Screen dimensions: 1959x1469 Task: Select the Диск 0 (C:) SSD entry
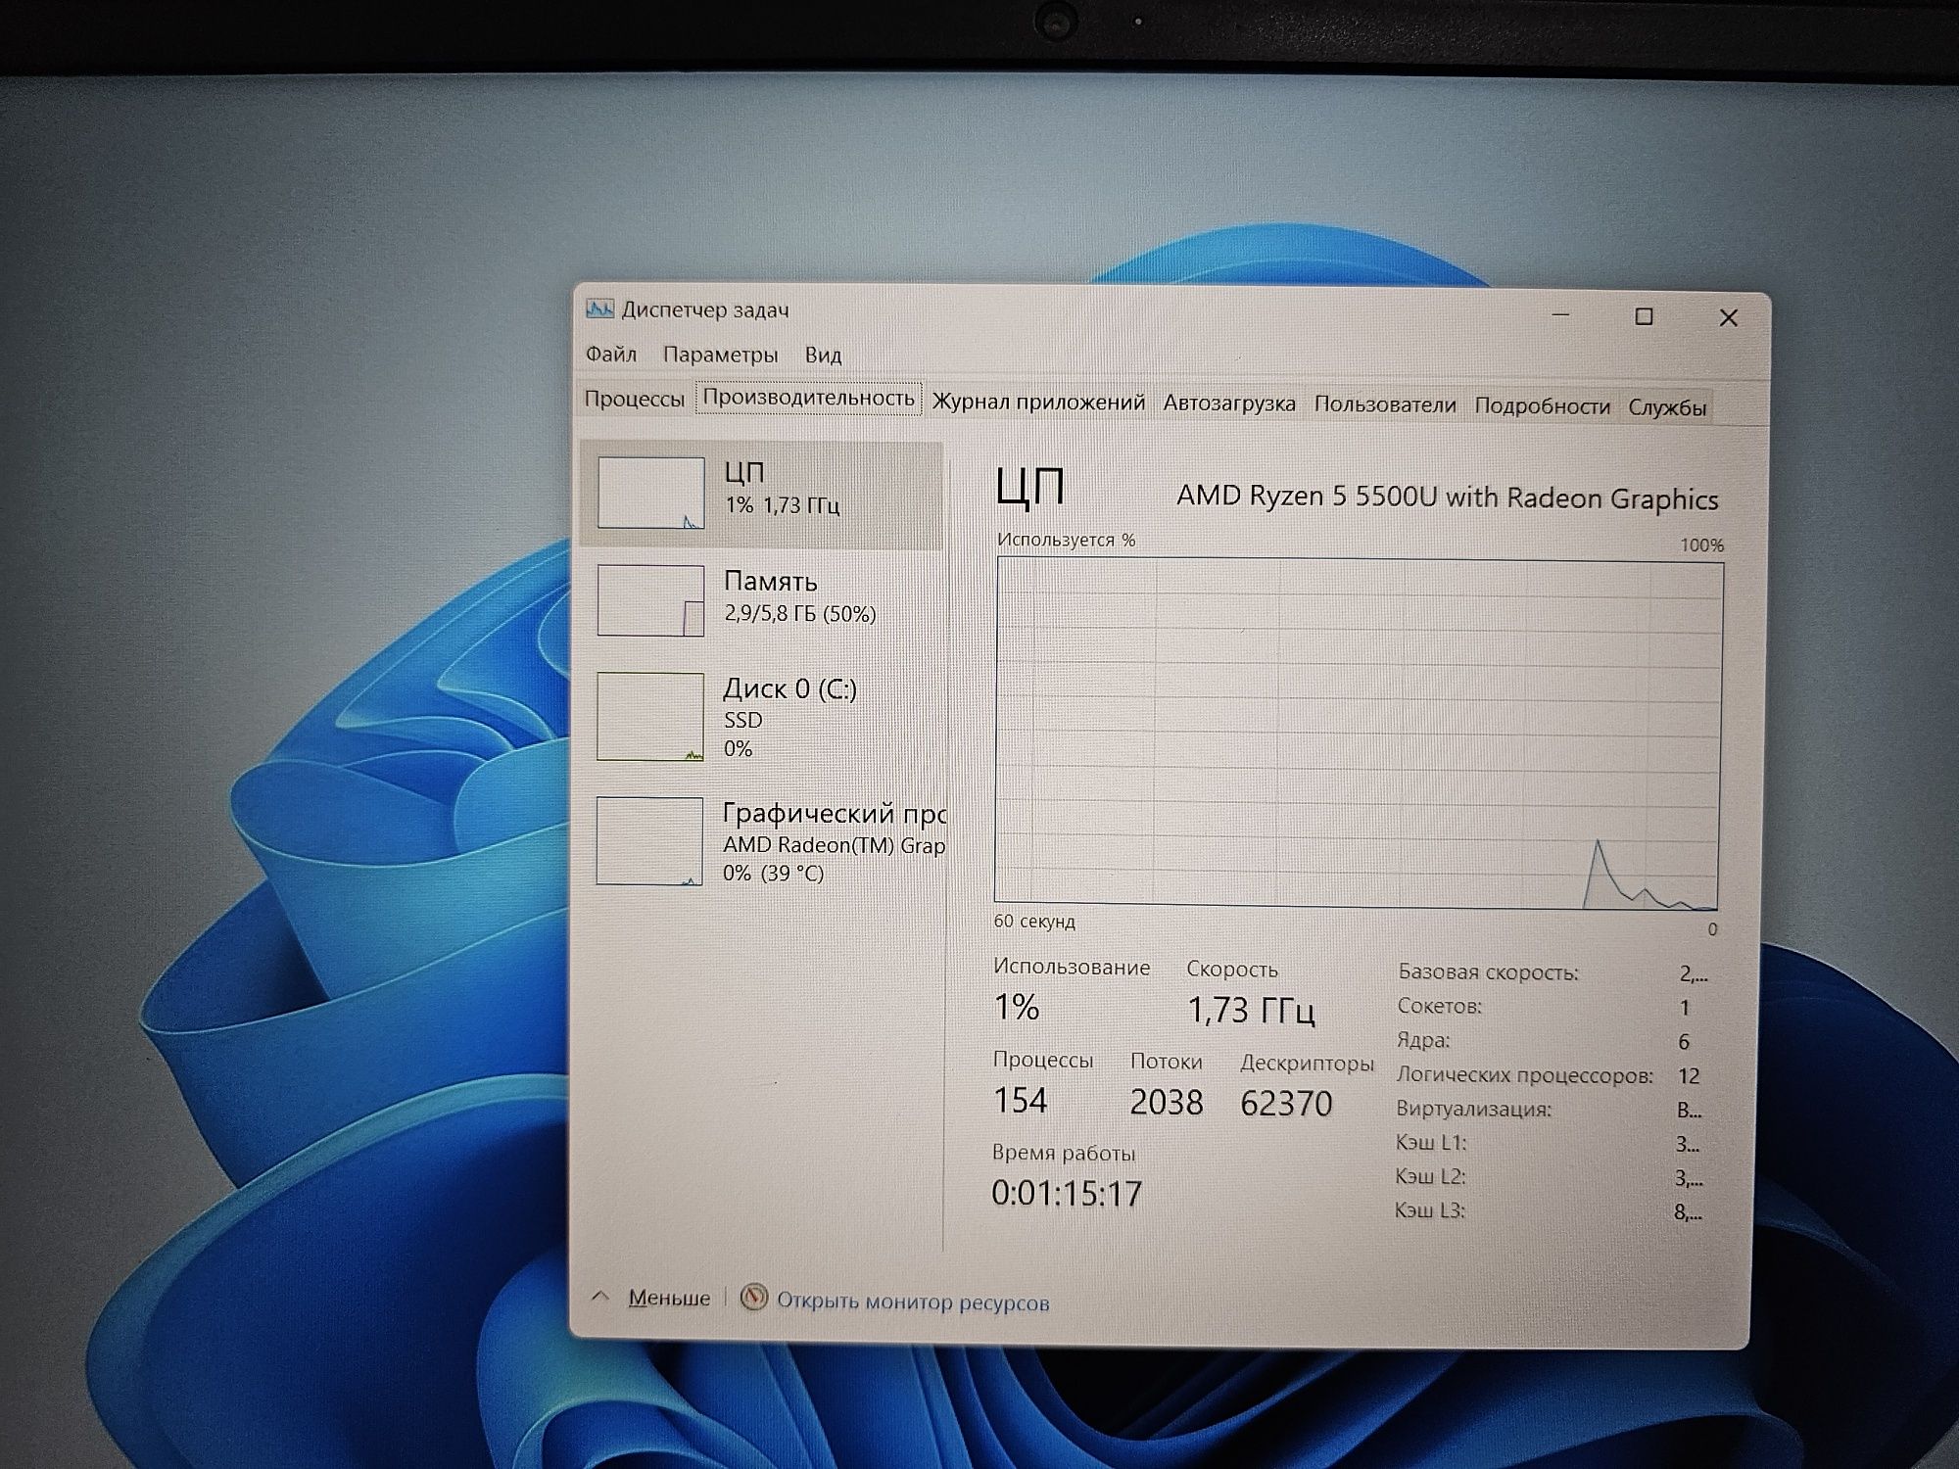pyautogui.click(x=762, y=717)
